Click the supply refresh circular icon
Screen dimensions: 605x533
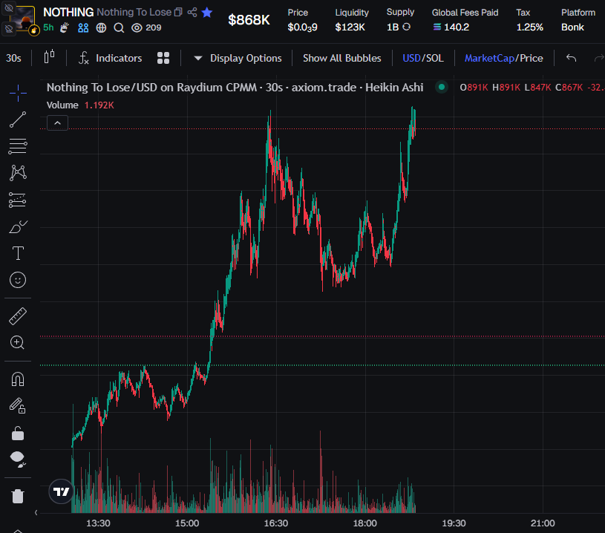tap(406, 27)
